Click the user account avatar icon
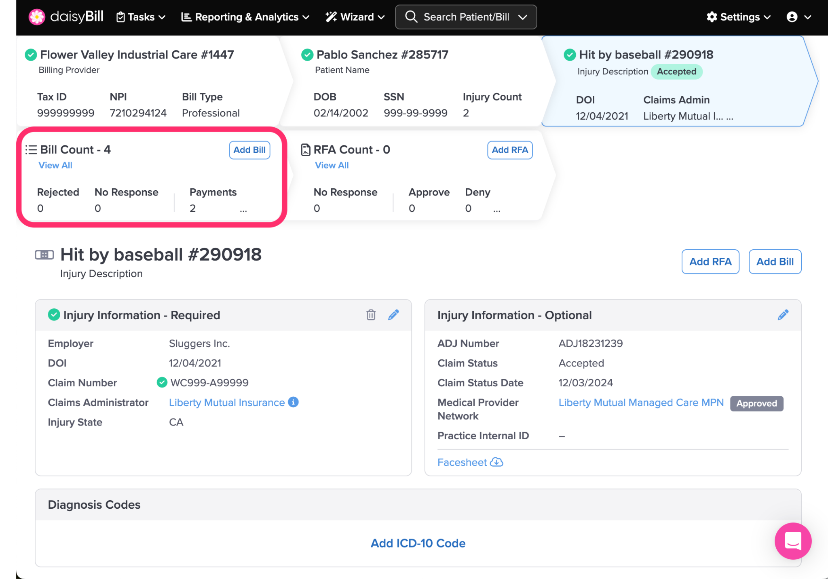Viewport: 828px width, 579px height. [x=792, y=17]
